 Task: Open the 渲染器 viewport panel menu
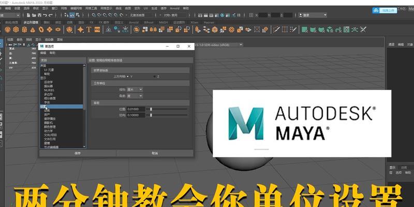pos(49,40)
